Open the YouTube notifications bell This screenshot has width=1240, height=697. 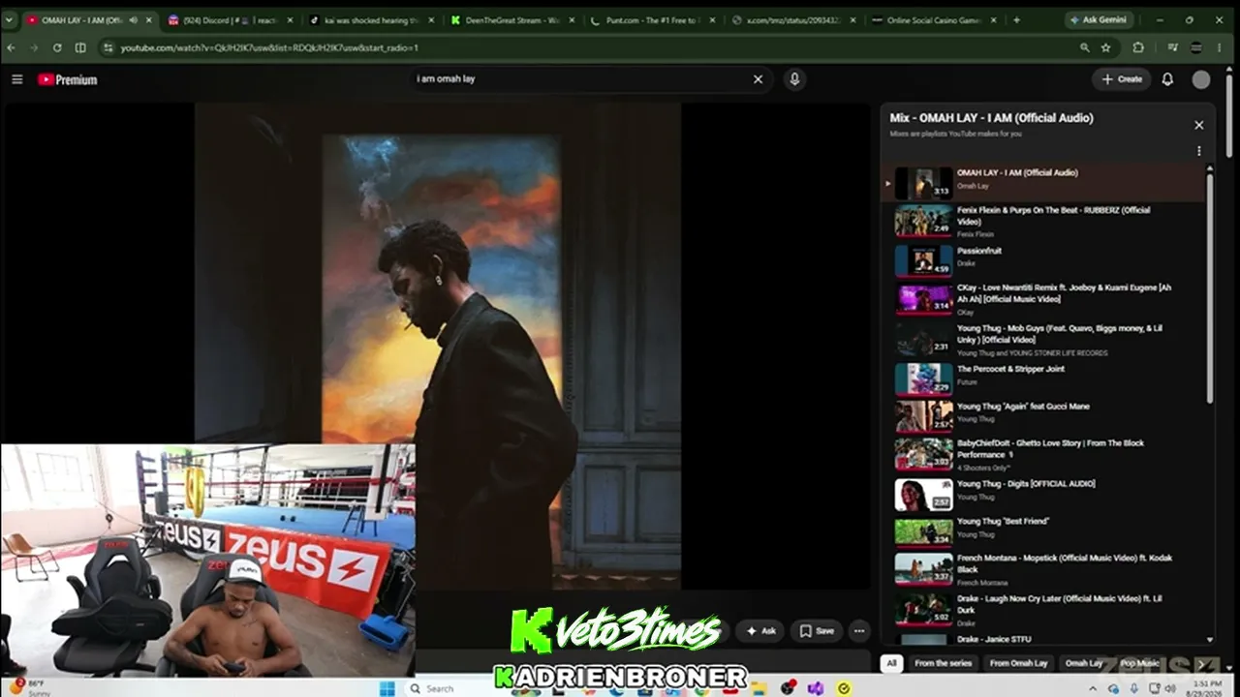[x=1167, y=79]
